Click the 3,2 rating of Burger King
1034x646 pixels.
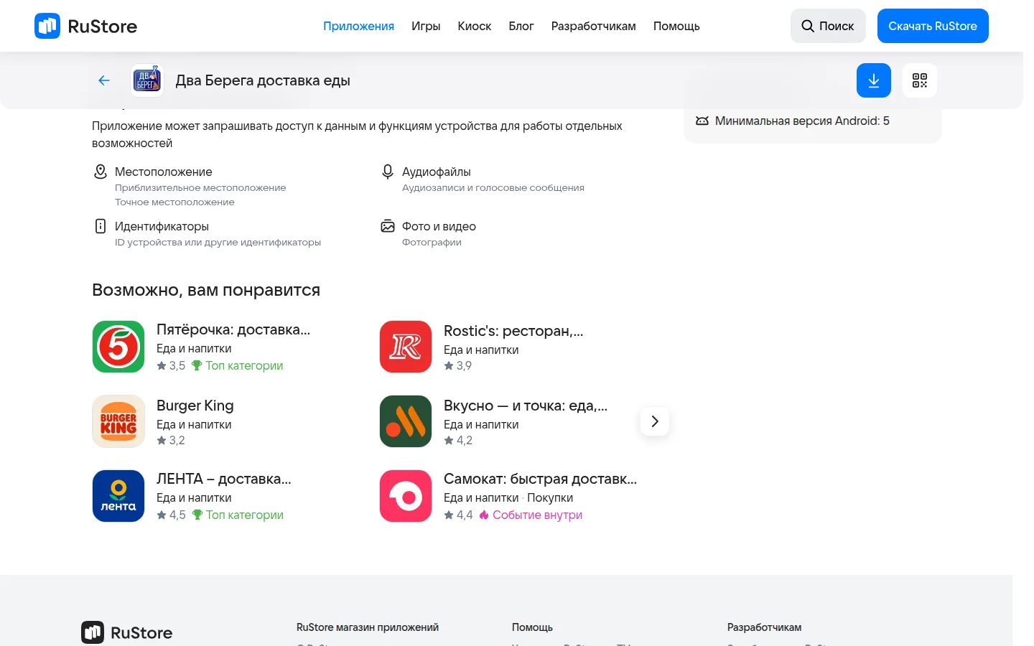click(x=170, y=440)
